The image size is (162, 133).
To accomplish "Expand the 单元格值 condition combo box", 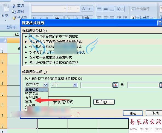I will (x=45, y=85).
